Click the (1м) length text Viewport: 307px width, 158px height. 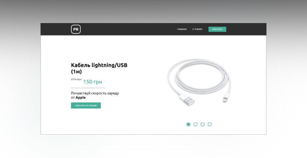point(76,72)
